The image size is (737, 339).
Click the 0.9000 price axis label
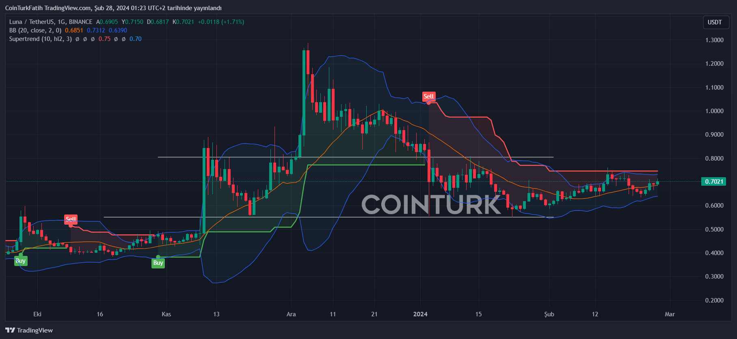(714, 135)
